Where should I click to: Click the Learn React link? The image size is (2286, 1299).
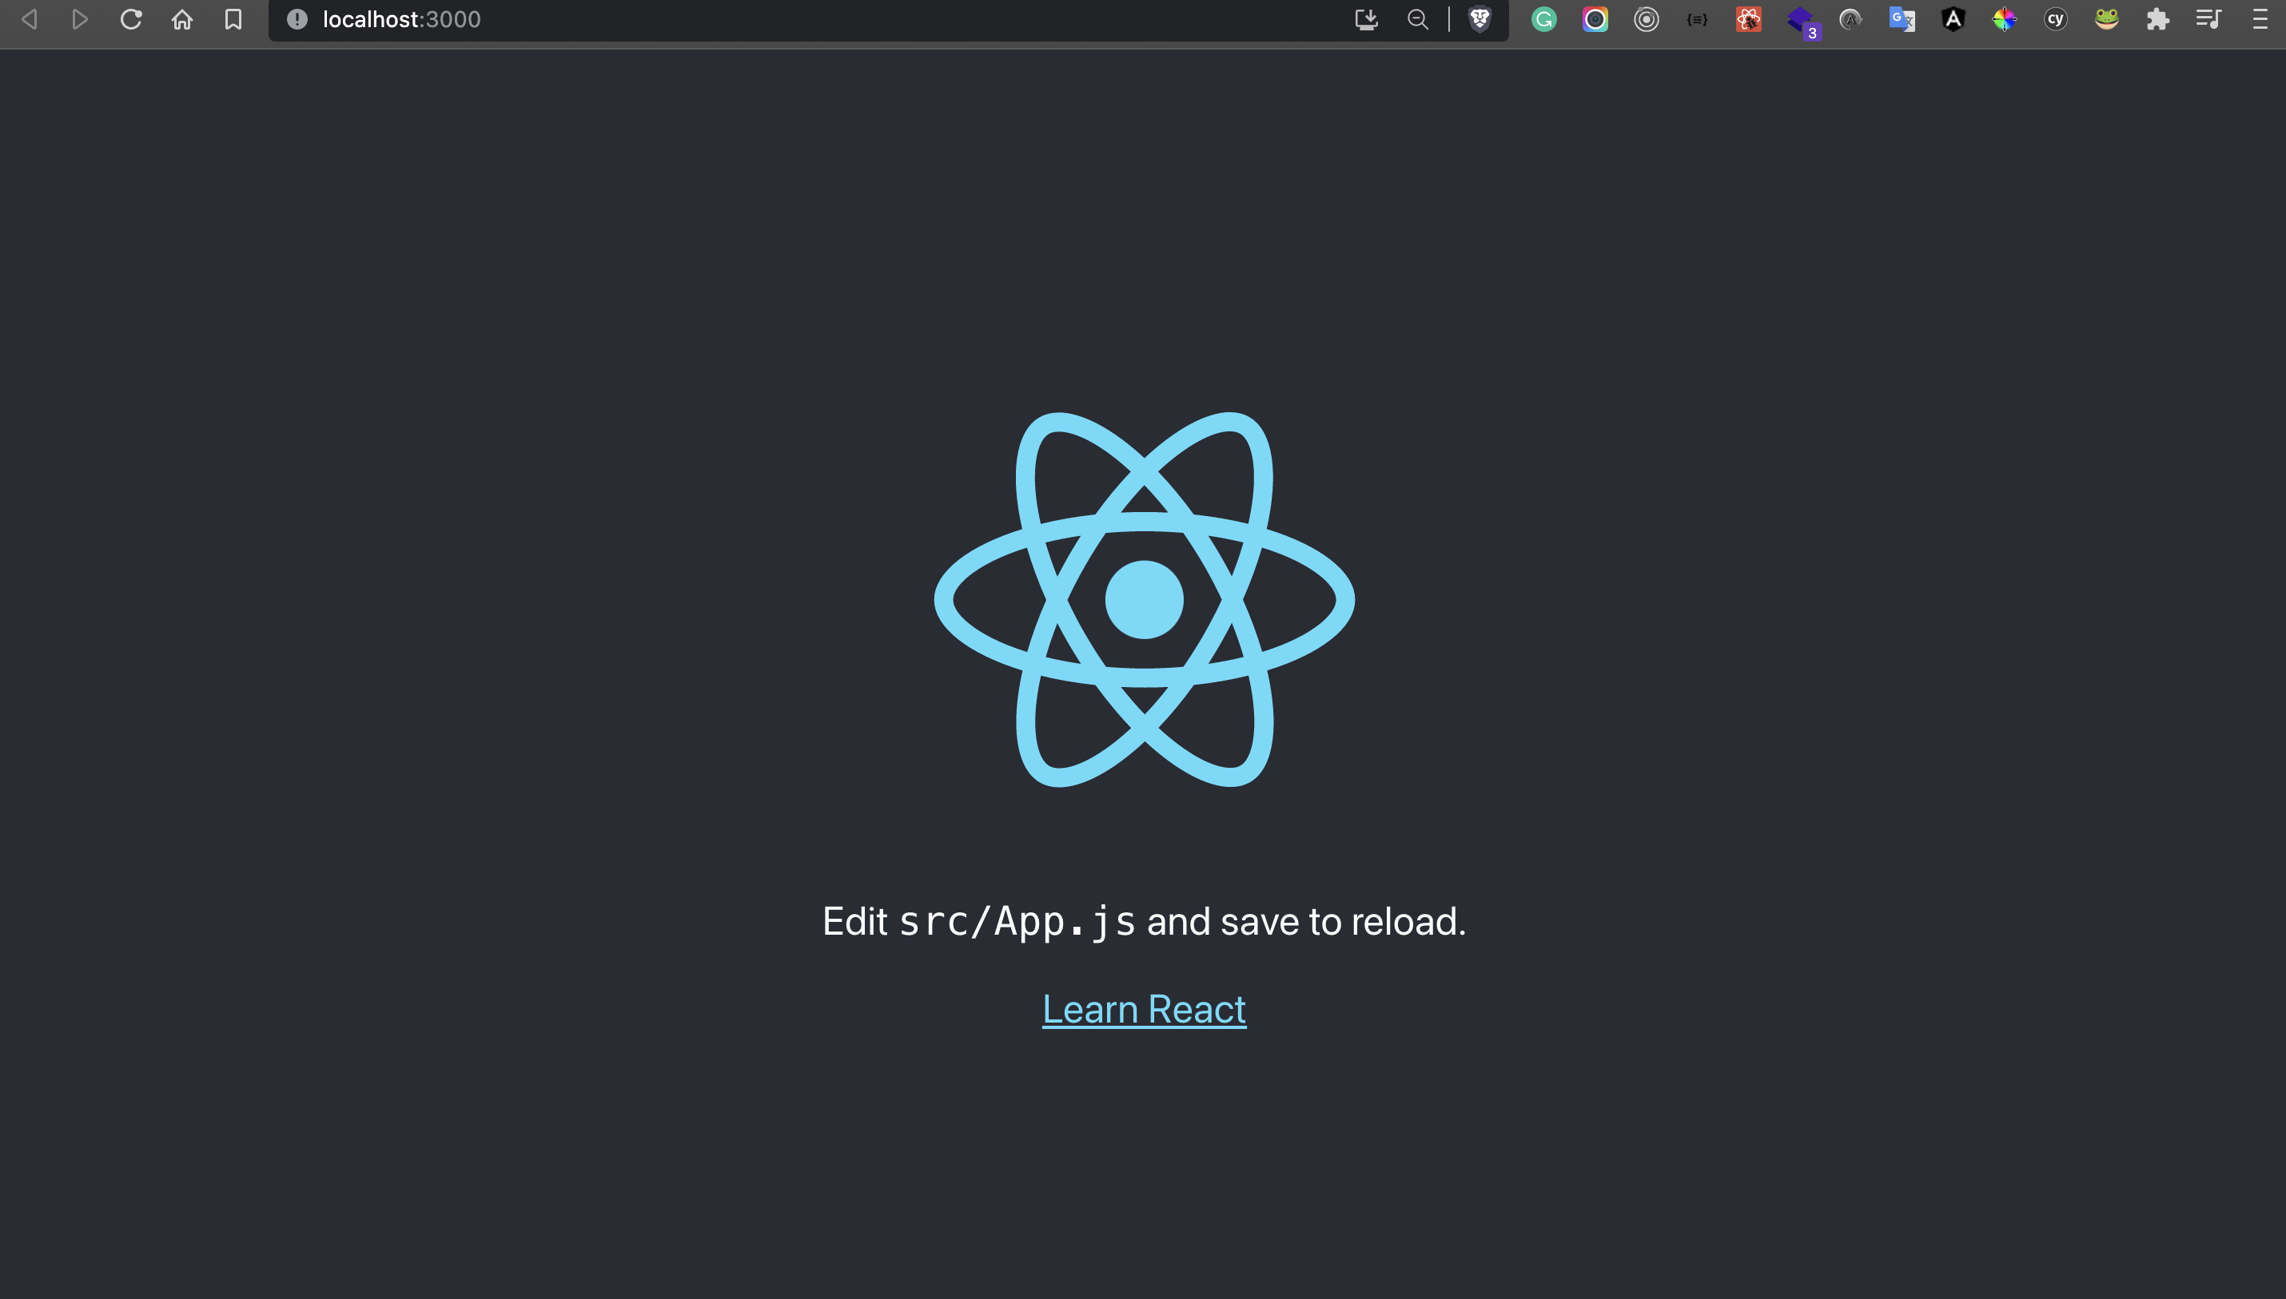[x=1143, y=1009]
